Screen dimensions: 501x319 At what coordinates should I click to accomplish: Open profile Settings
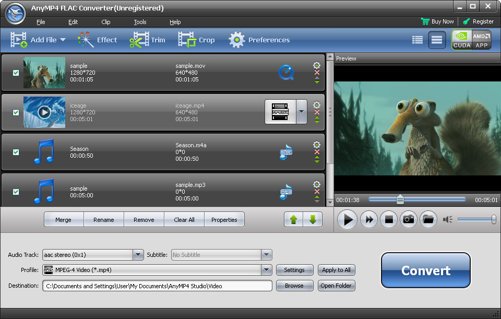click(294, 270)
